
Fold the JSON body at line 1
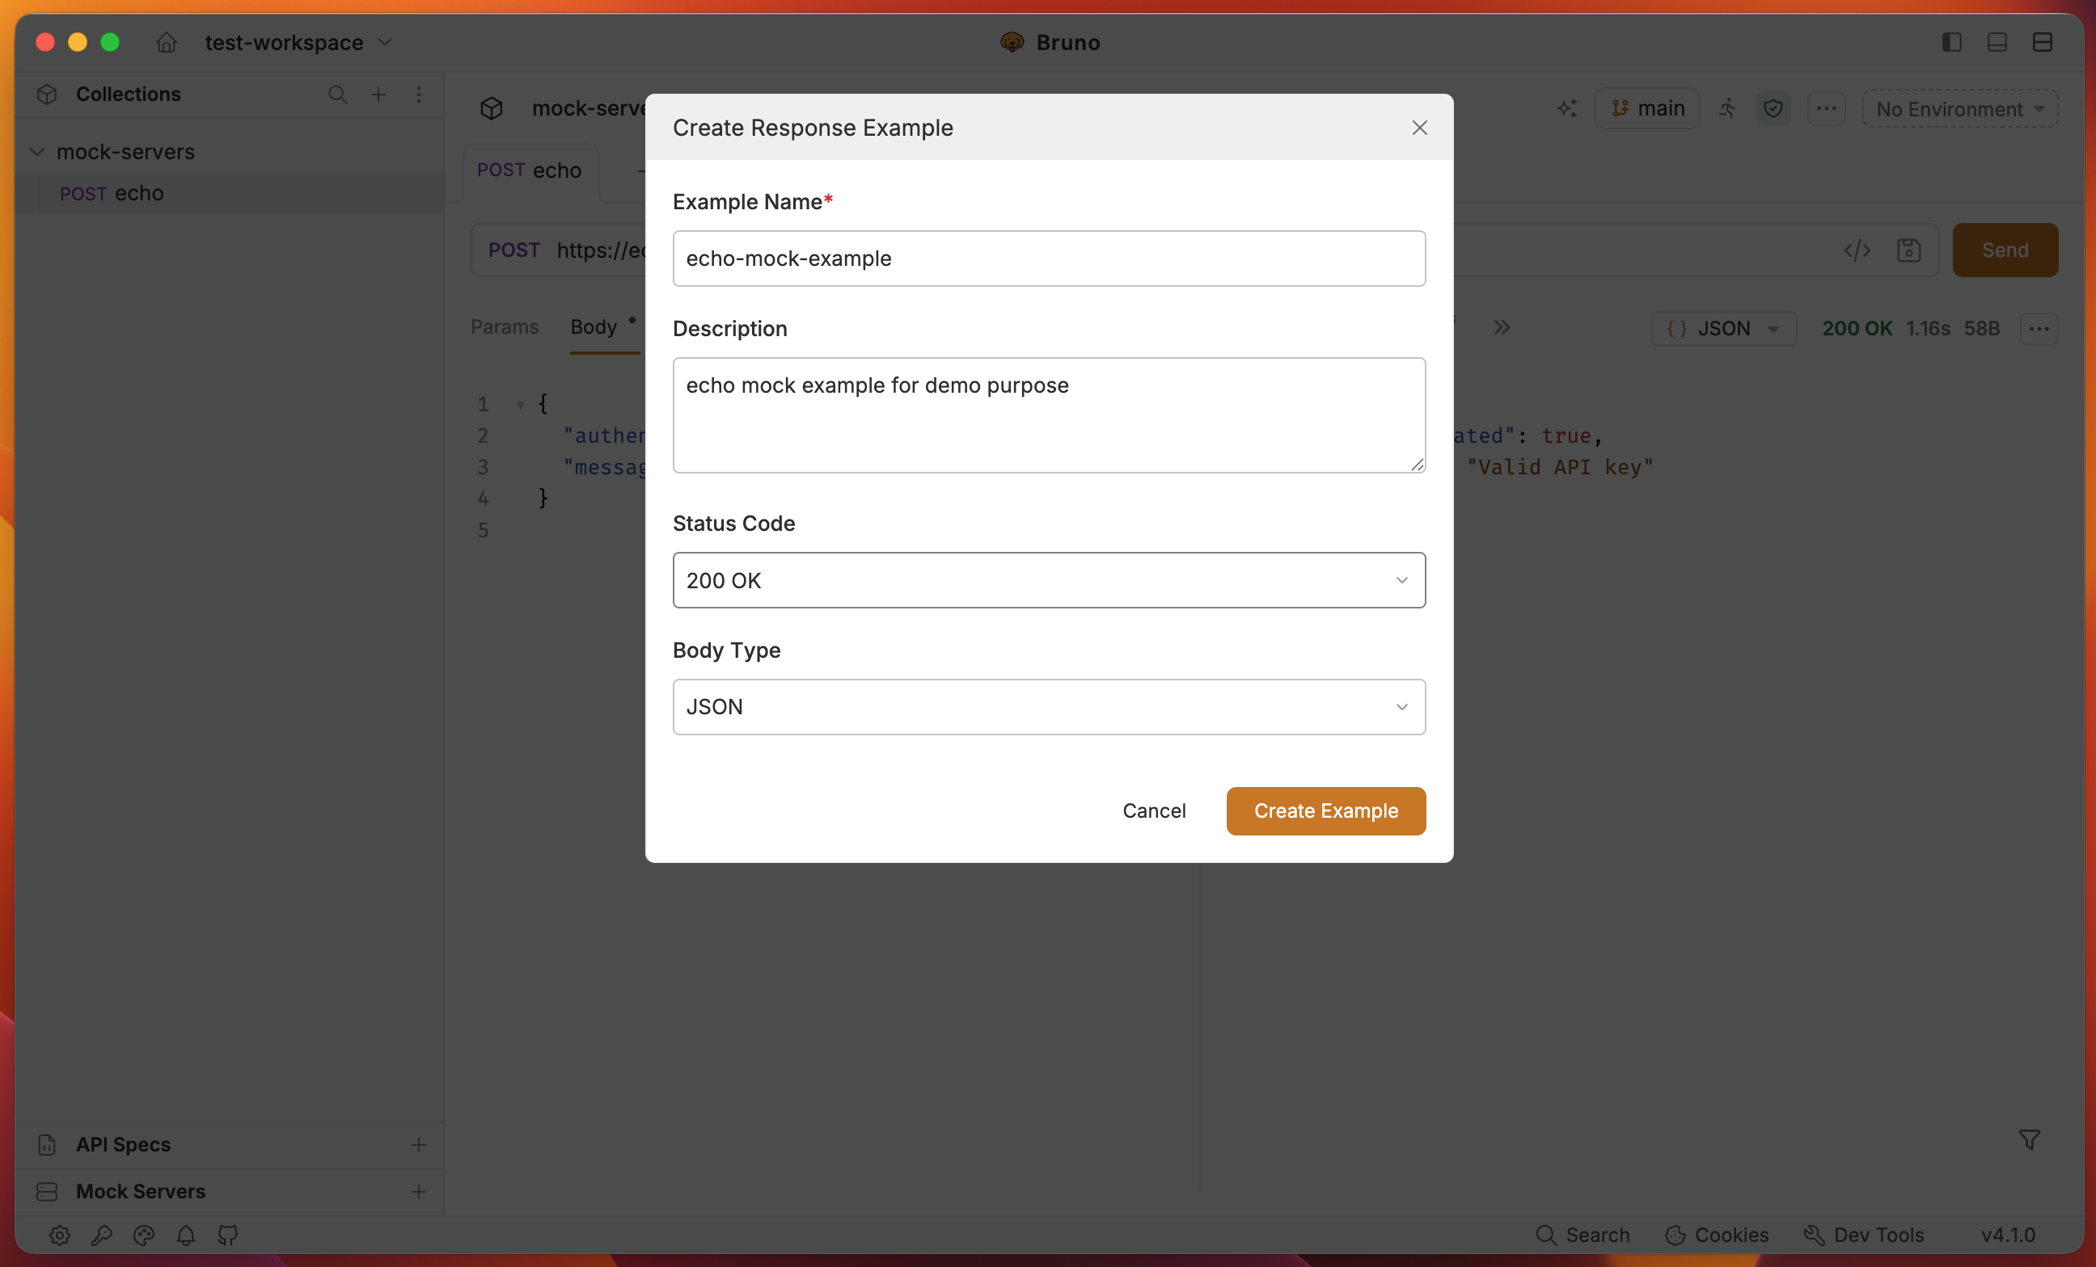click(521, 406)
